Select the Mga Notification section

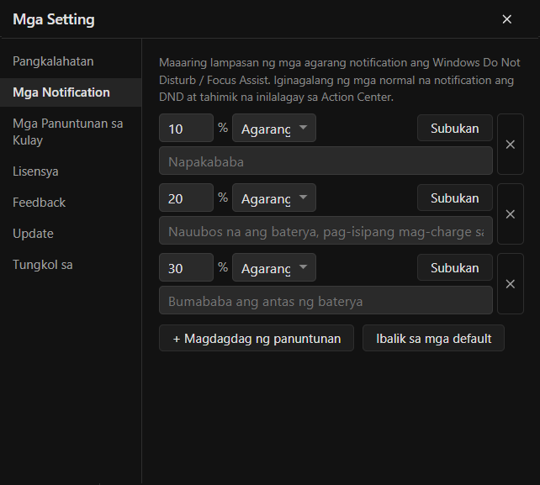[71, 92]
